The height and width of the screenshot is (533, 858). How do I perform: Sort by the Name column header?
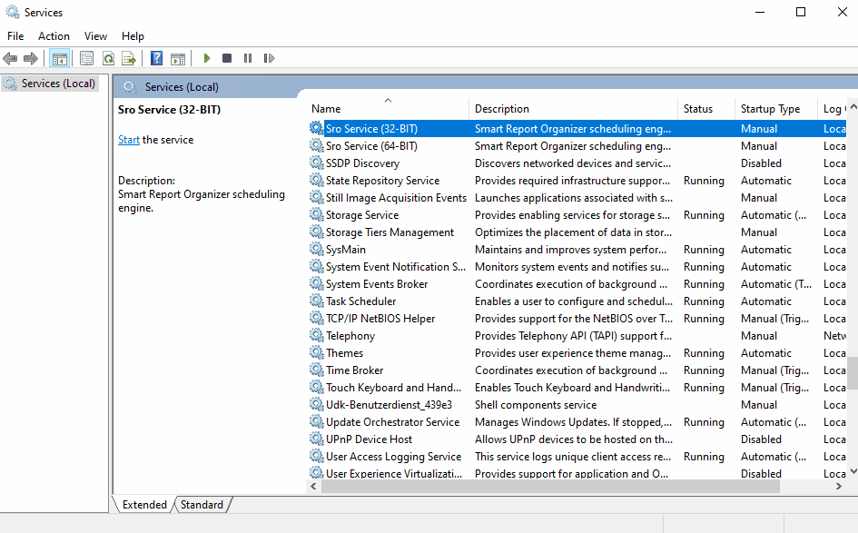[387, 108]
